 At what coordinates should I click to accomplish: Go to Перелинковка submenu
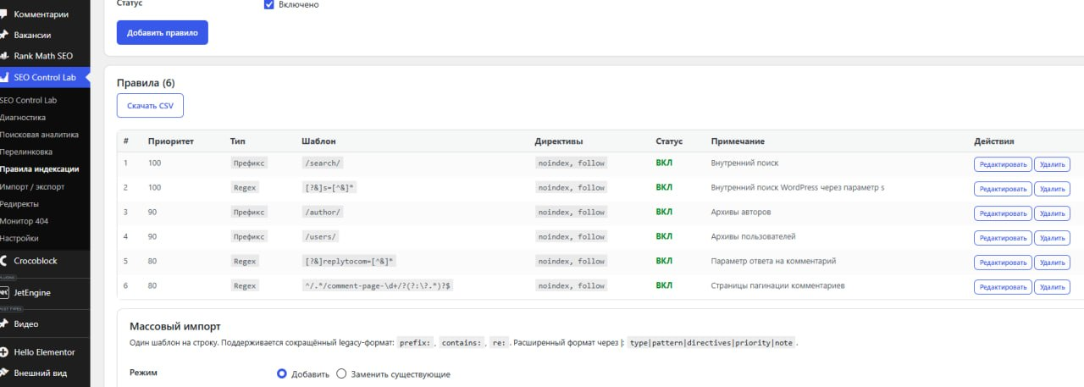pyautogui.click(x=26, y=152)
